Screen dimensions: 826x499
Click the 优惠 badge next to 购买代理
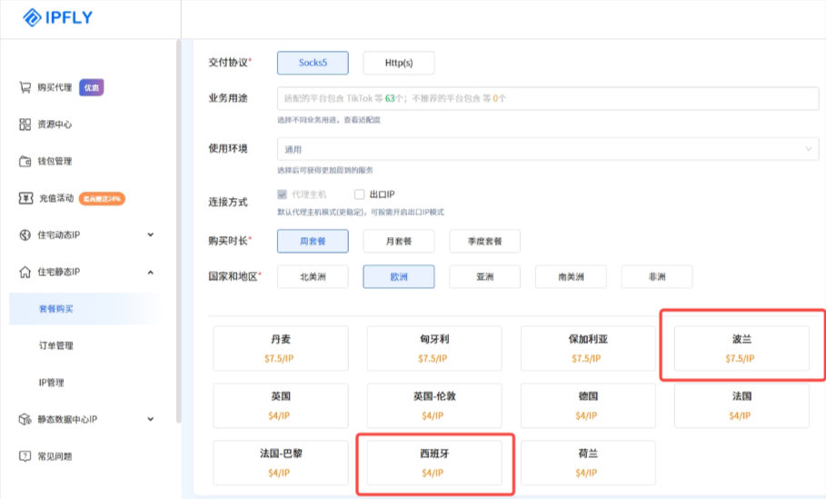click(x=92, y=87)
